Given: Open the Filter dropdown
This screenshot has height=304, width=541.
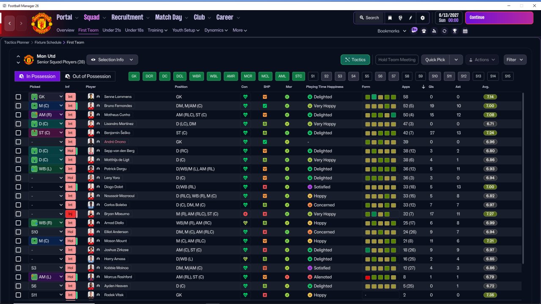Looking at the screenshot, I should click(x=515, y=60).
